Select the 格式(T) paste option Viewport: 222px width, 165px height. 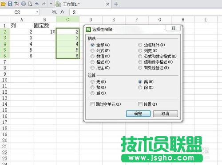(100, 62)
